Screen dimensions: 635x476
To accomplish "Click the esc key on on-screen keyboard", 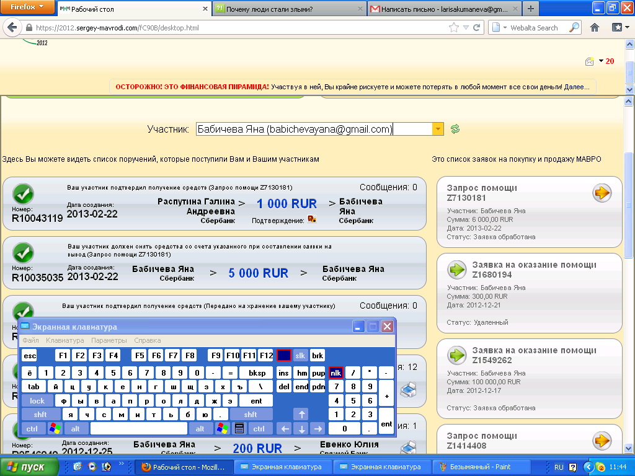I will click(x=30, y=355).
